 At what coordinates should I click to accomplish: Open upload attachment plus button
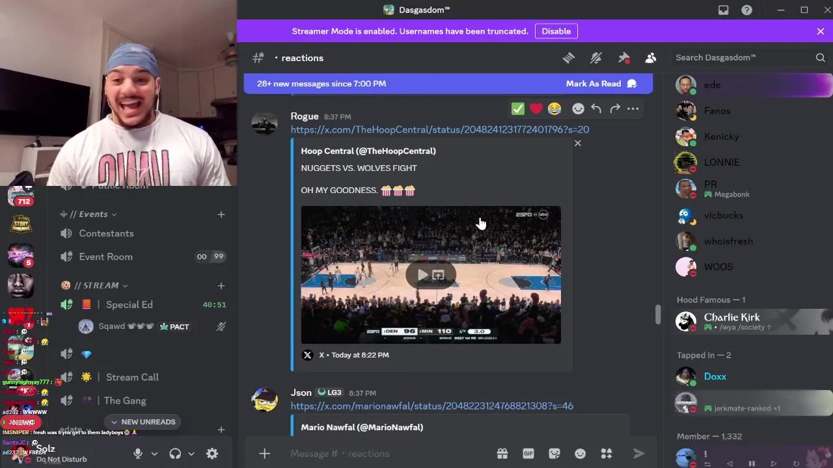coord(264,454)
